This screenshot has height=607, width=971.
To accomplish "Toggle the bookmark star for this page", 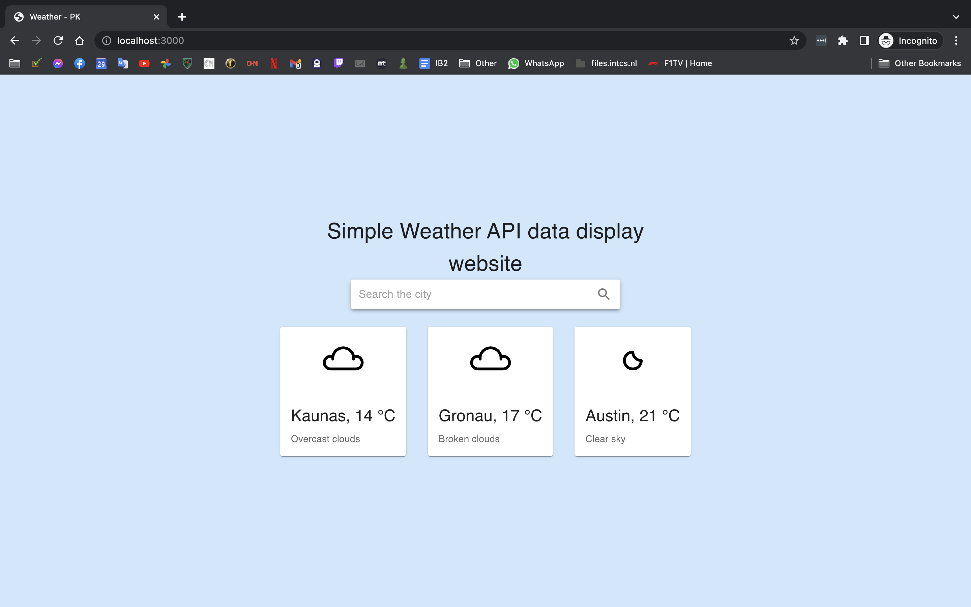I will coord(793,40).
